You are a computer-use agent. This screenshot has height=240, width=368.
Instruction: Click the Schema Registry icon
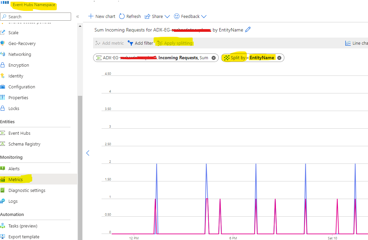pyautogui.click(x=3, y=144)
